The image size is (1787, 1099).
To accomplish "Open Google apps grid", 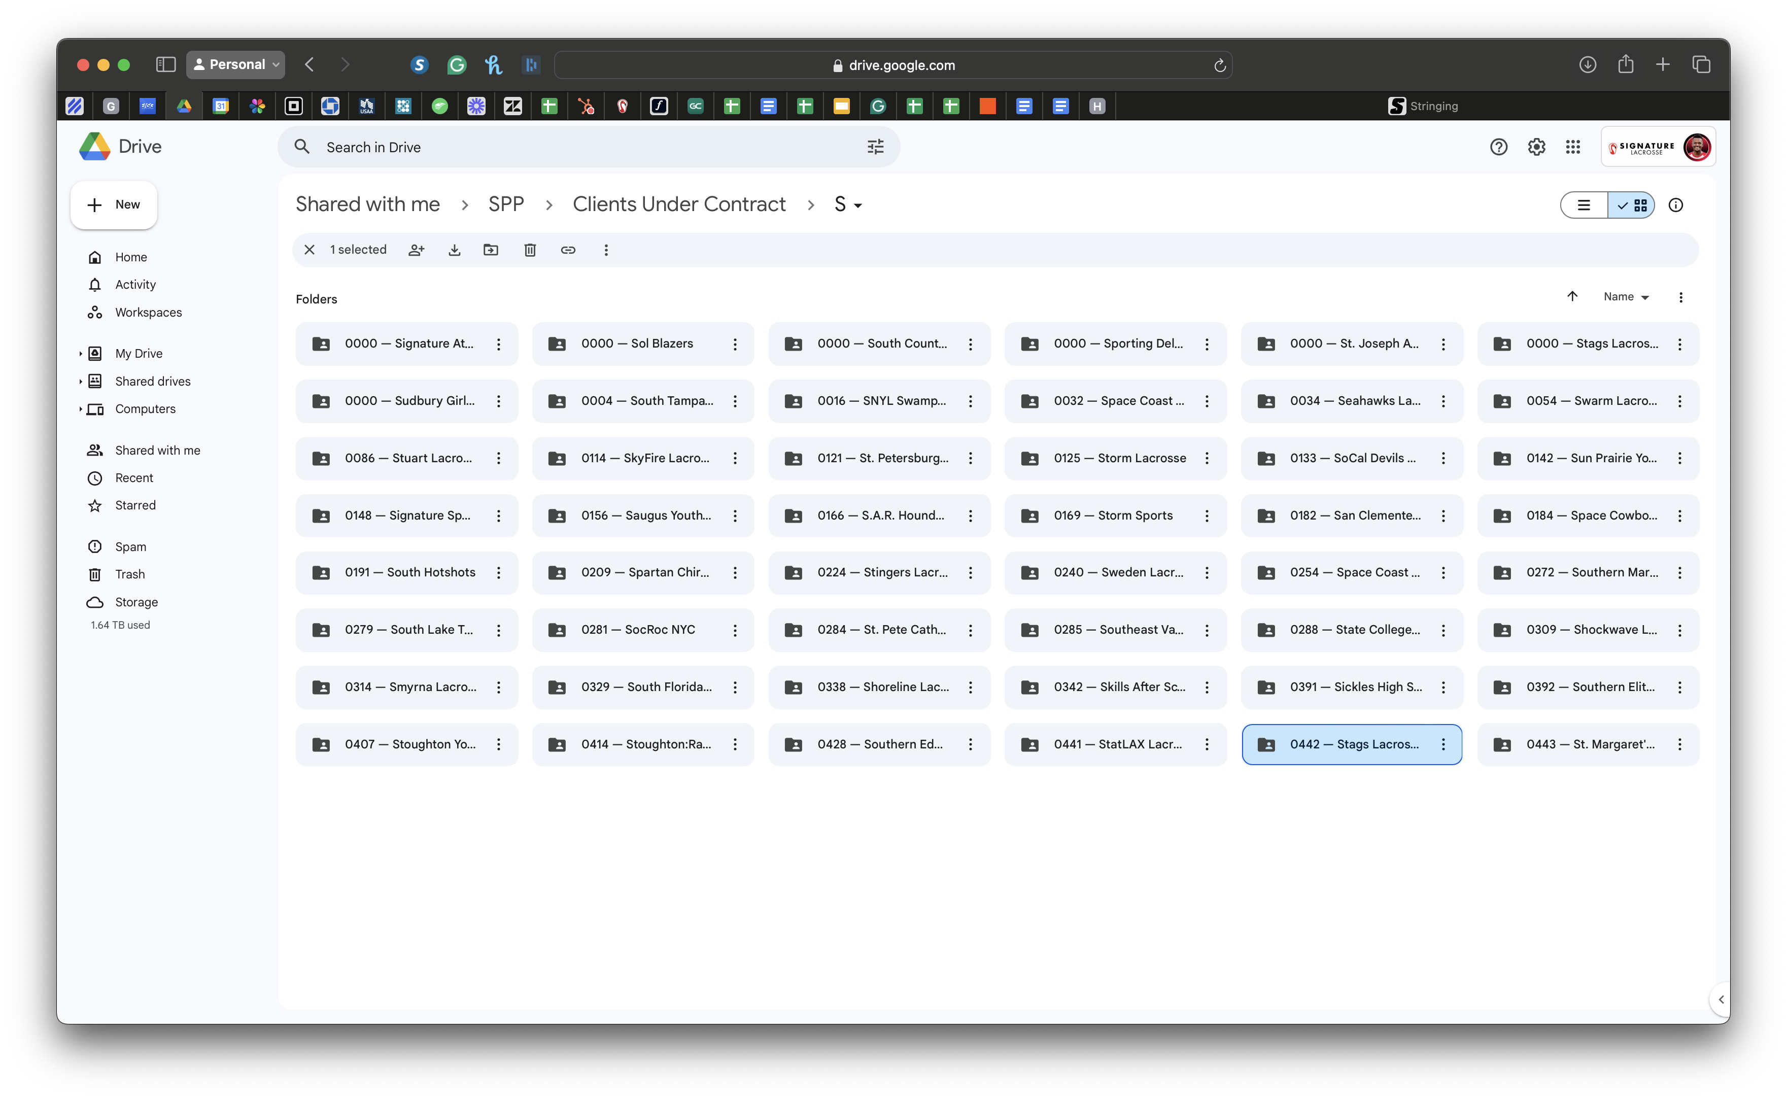I will click(1573, 147).
